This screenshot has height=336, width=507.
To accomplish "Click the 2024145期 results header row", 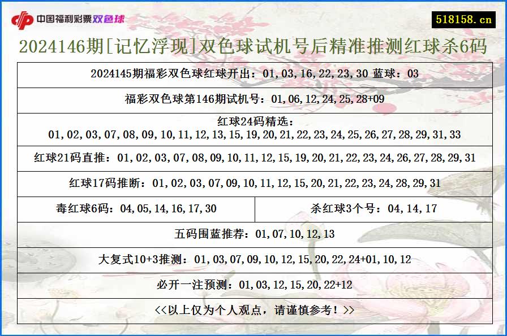I will (253, 73).
